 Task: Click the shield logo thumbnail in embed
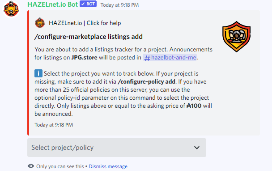pyautogui.click(x=237, y=37)
